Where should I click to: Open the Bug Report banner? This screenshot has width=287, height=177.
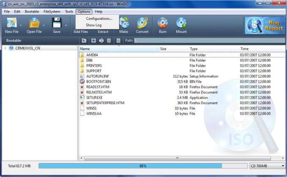[x=265, y=25]
